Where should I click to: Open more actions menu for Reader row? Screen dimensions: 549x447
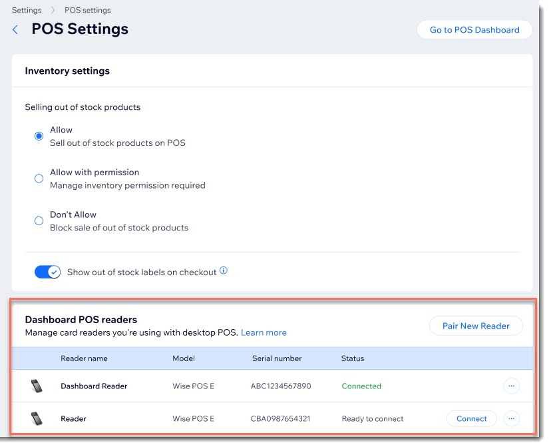pyautogui.click(x=511, y=419)
